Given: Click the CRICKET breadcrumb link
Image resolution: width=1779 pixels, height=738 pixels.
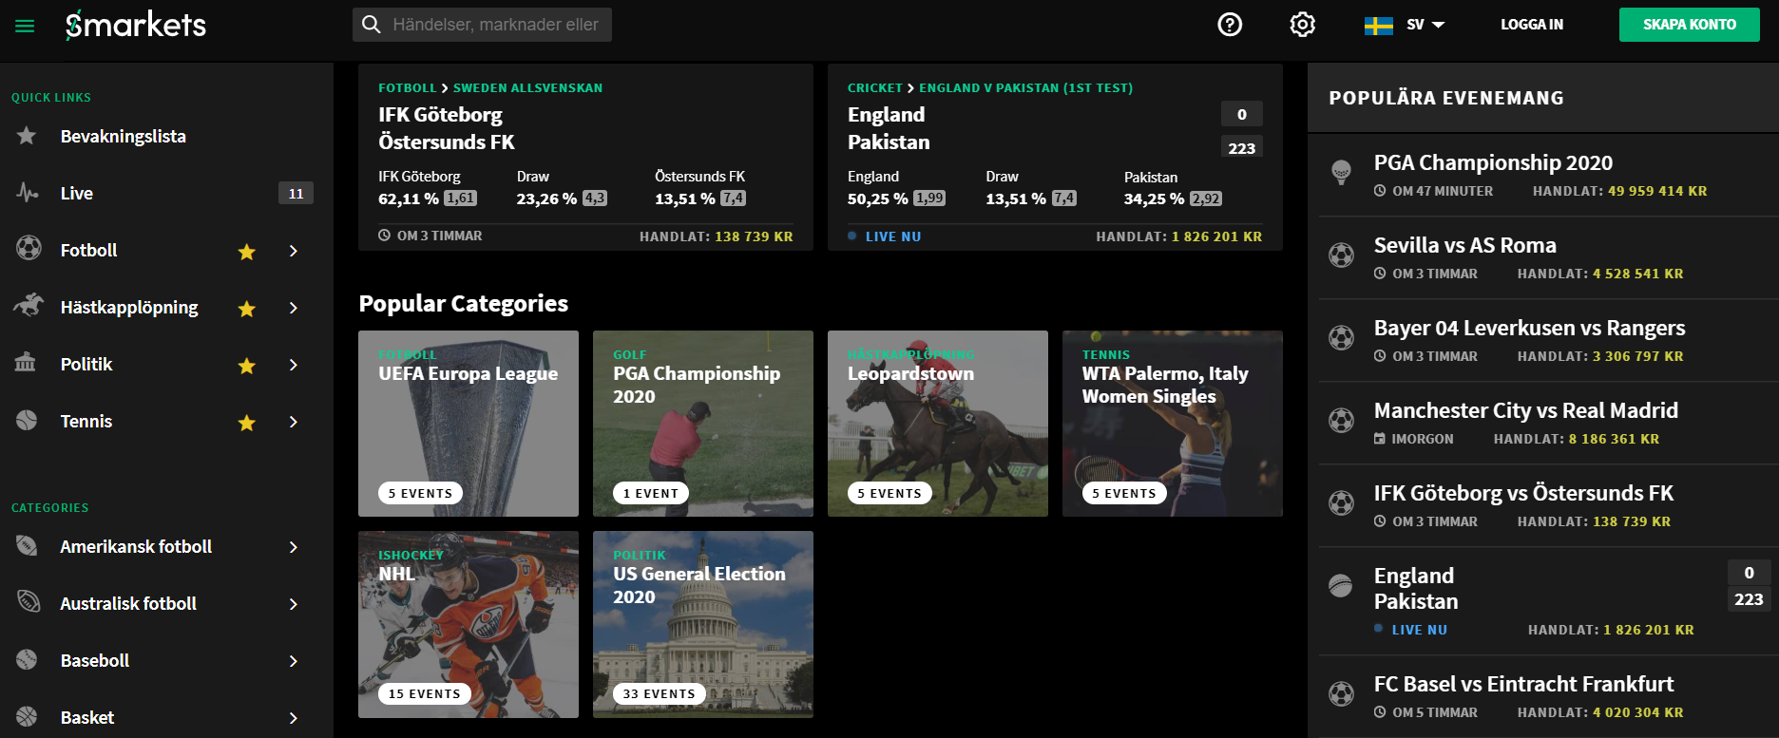Looking at the screenshot, I should click(875, 87).
